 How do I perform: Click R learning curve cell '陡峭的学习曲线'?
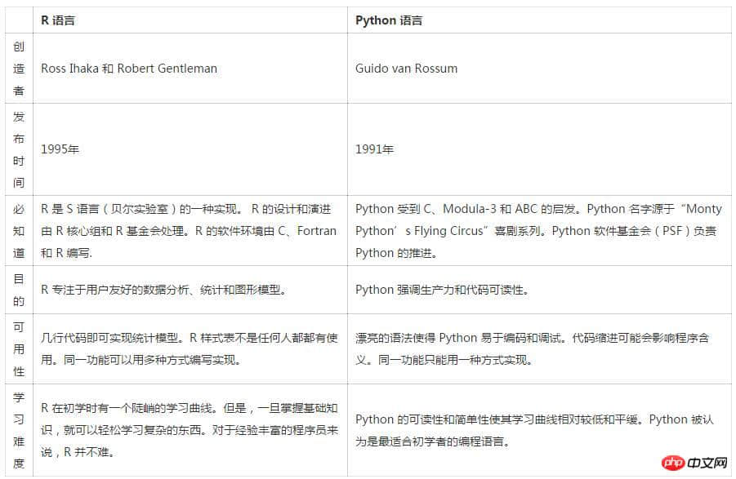coord(190,430)
